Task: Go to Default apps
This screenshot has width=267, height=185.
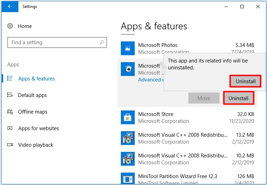Action: (x=32, y=95)
